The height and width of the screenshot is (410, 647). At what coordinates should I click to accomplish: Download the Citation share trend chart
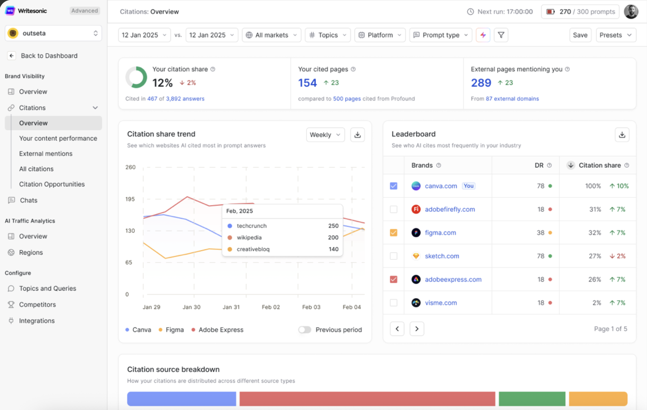pos(357,135)
